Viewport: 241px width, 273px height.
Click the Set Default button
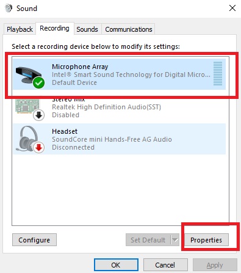click(x=148, y=240)
